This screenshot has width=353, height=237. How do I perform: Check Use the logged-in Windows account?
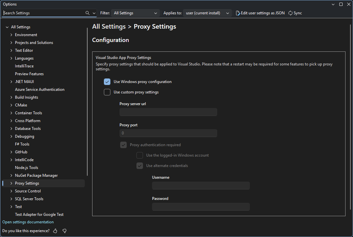pos(140,155)
